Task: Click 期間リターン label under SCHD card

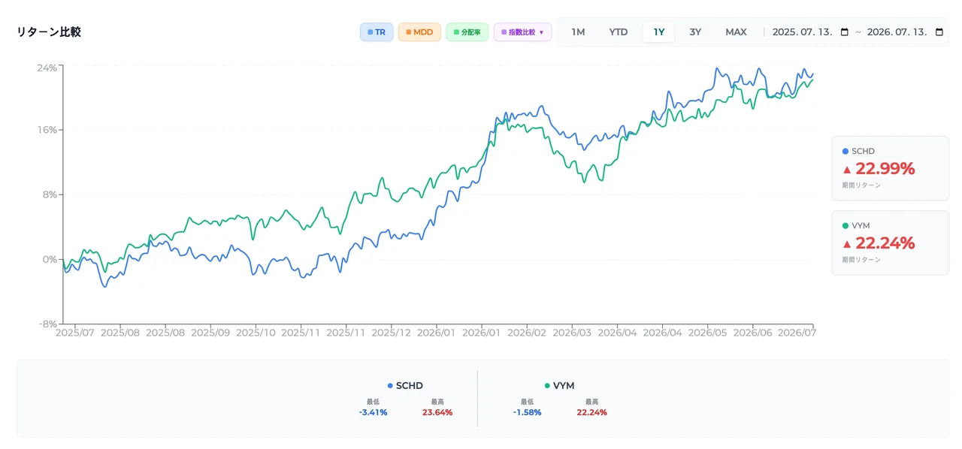Action: pos(861,185)
